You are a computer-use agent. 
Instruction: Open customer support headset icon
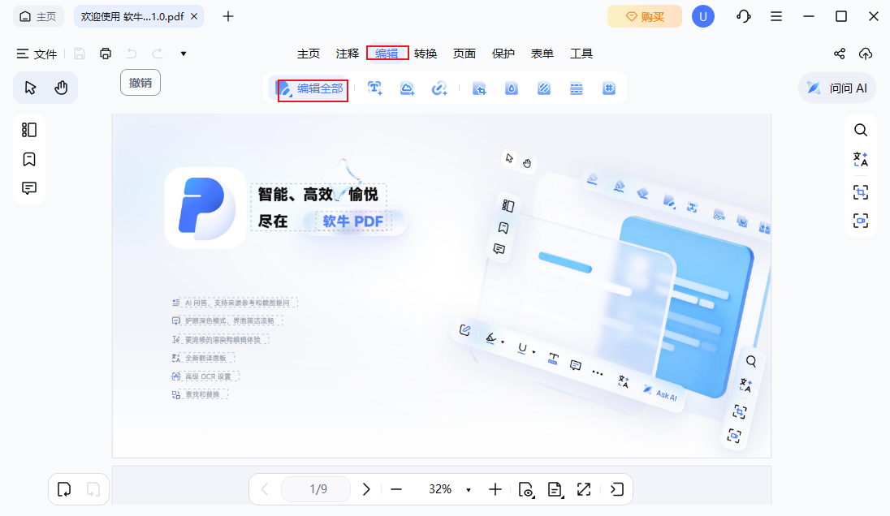click(744, 16)
